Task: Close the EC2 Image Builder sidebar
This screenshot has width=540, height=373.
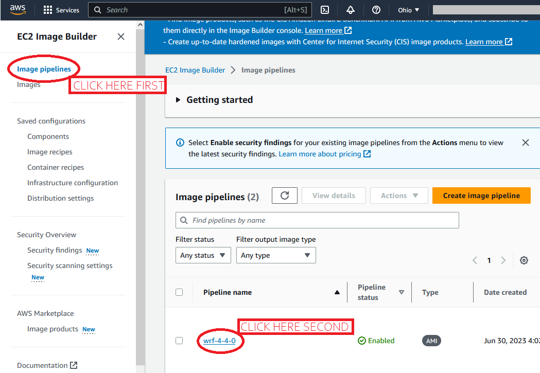Action: pyautogui.click(x=121, y=37)
